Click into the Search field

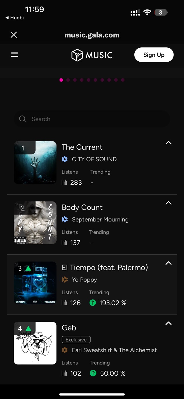(x=97, y=119)
